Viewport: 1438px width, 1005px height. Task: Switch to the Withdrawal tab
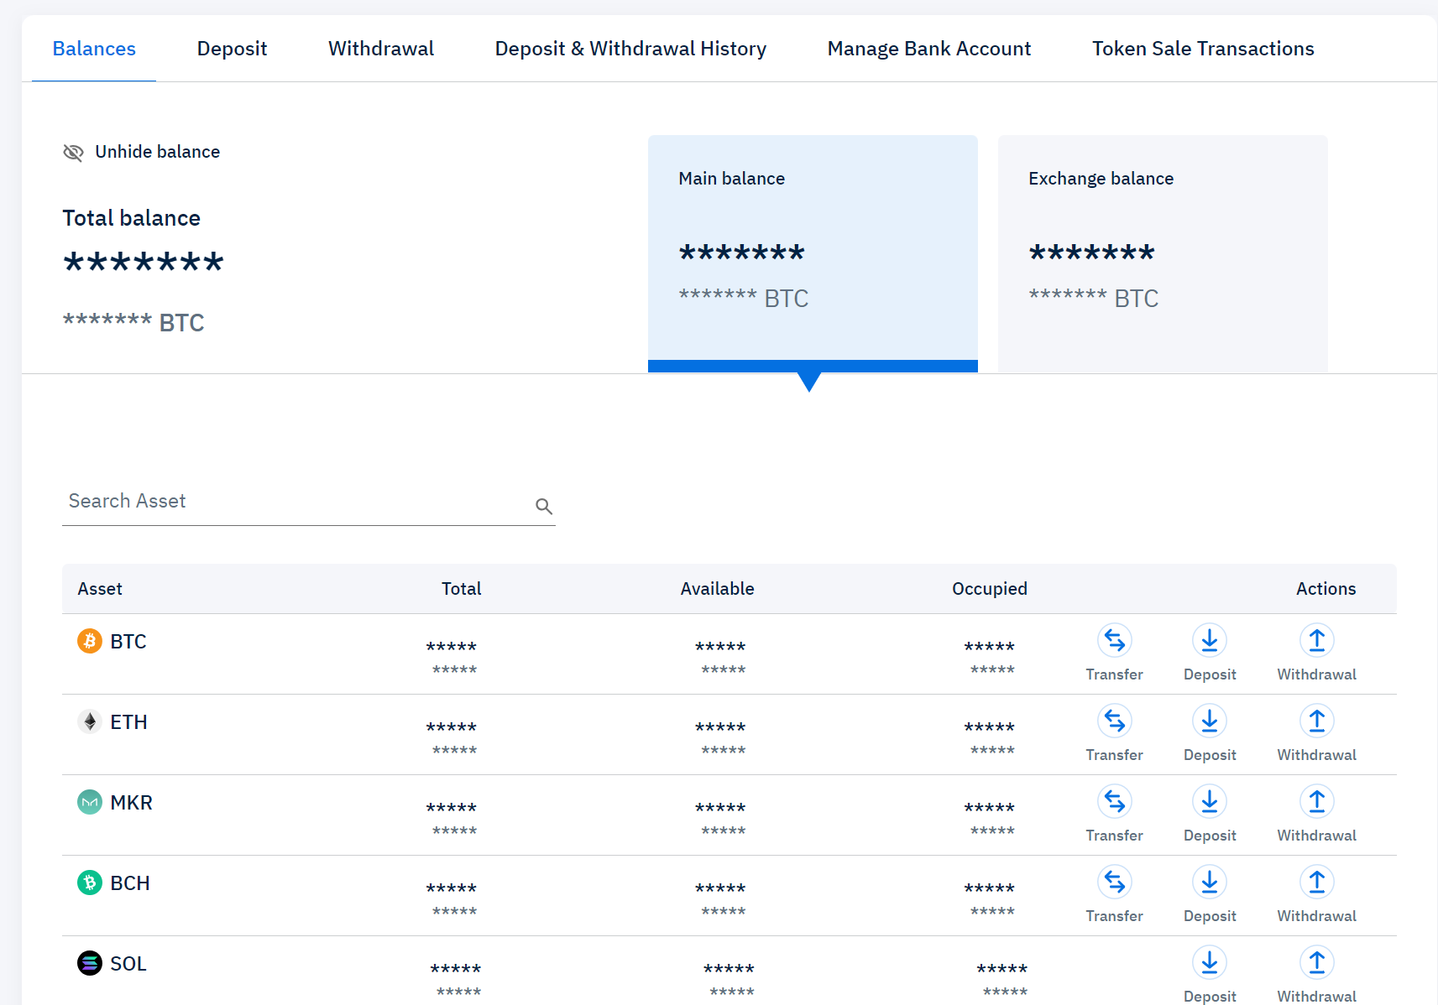[381, 49]
